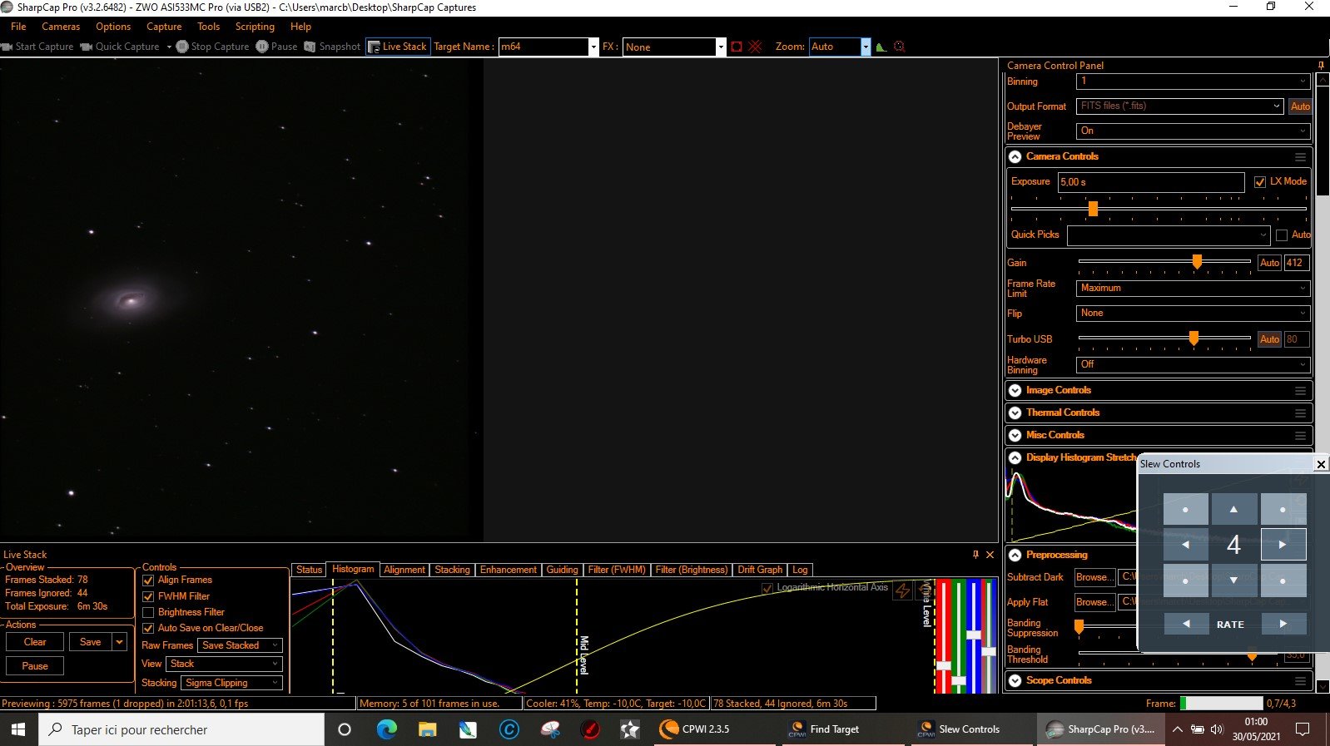Browse for a Subtract Dark file

(x=1094, y=577)
